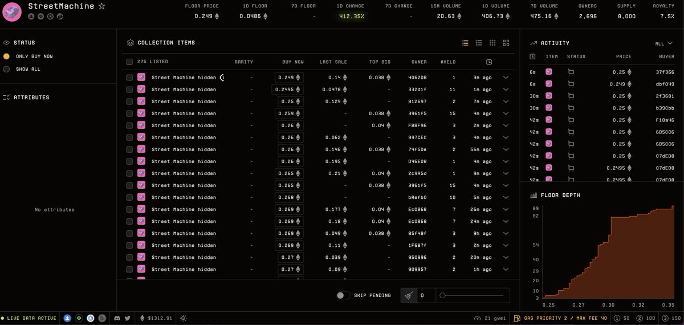
Task: Open the Discord link in the status bar
Action: tap(117, 318)
